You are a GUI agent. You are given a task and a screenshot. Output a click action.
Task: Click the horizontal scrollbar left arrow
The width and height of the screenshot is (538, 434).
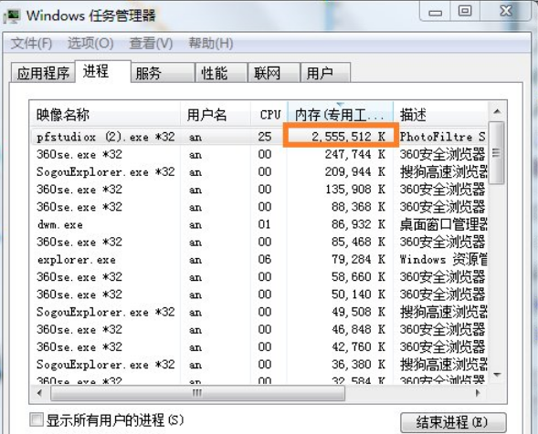[40, 393]
